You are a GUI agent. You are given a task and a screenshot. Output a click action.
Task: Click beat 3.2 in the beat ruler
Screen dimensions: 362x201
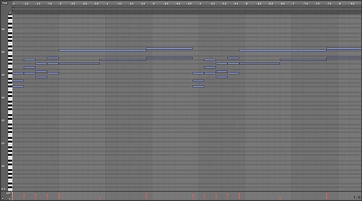click(119, 4)
